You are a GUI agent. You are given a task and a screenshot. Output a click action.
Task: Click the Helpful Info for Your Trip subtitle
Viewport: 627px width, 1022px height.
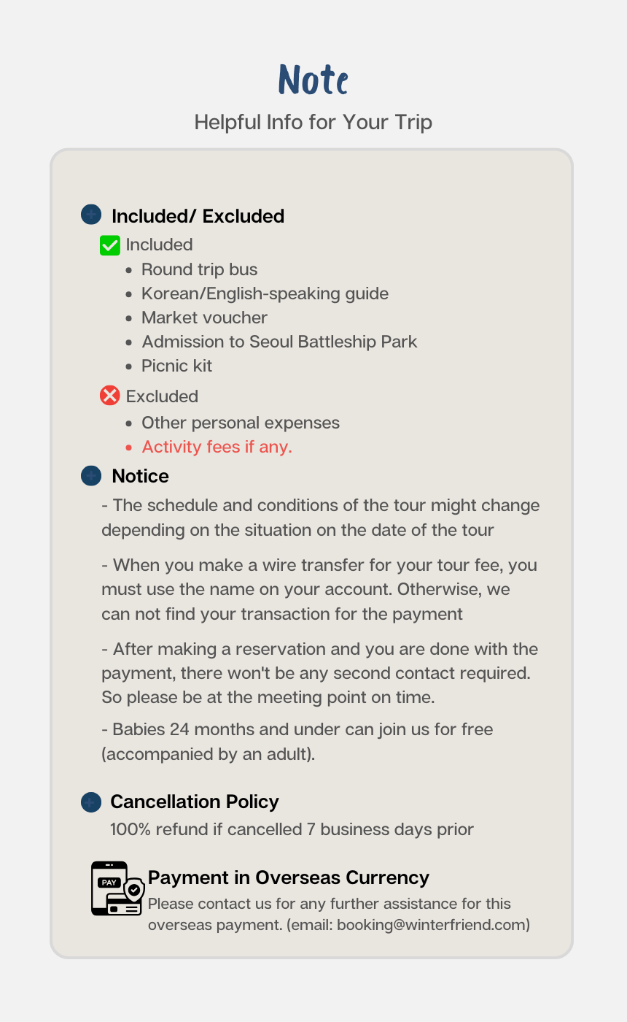pos(313,122)
